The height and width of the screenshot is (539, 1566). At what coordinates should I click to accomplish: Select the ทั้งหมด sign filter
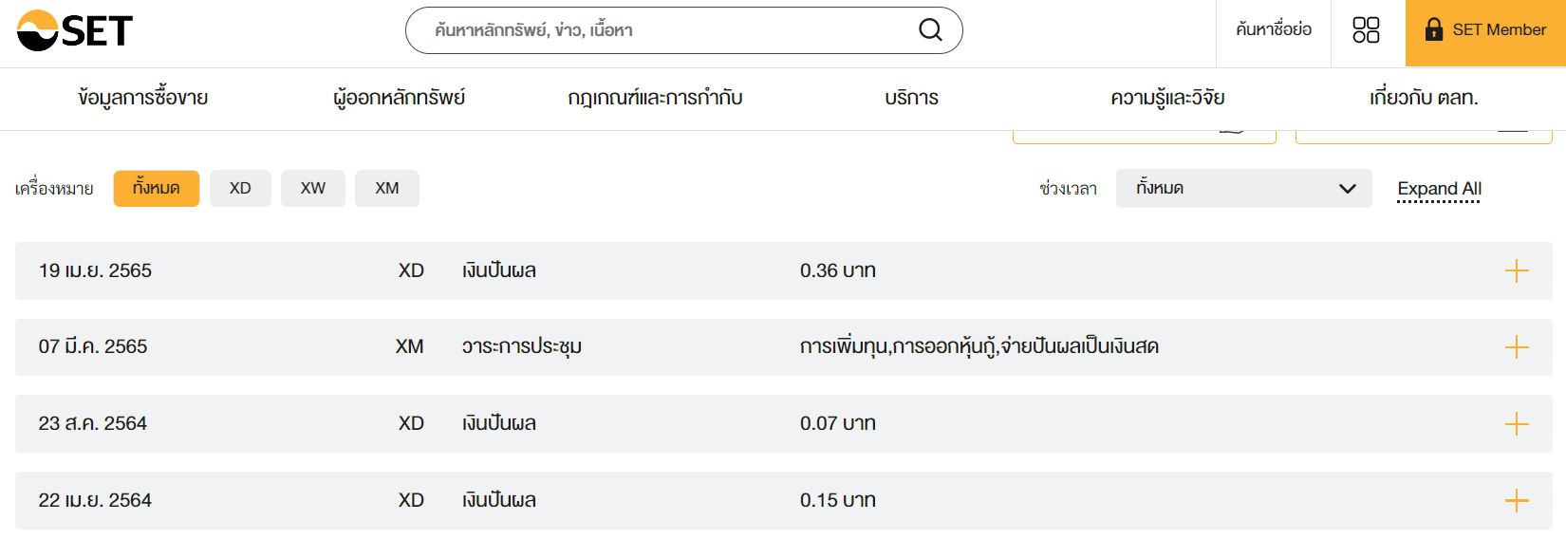(x=157, y=189)
